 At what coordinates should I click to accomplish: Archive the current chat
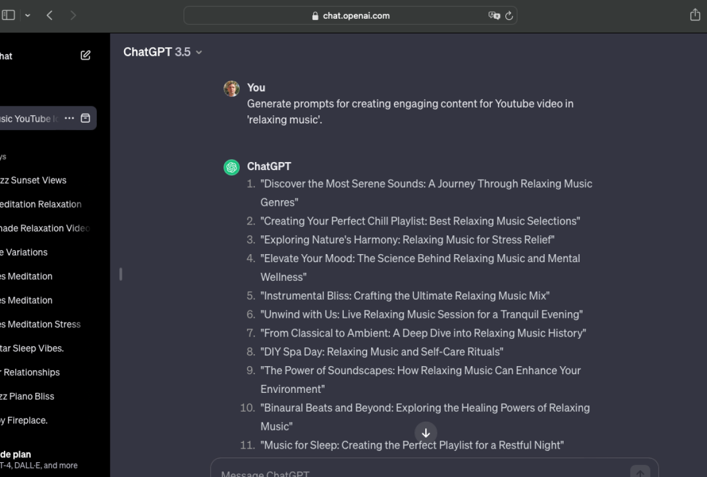tap(85, 118)
